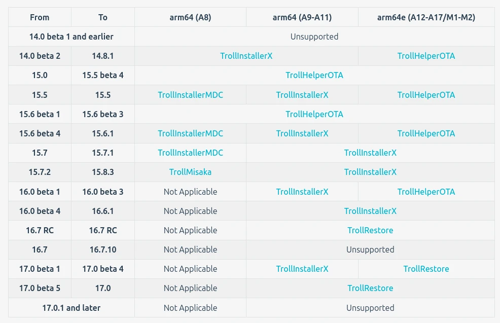Open TrollInstallerX link in 14.0 beta 2 row
500x323 pixels.
(246, 56)
